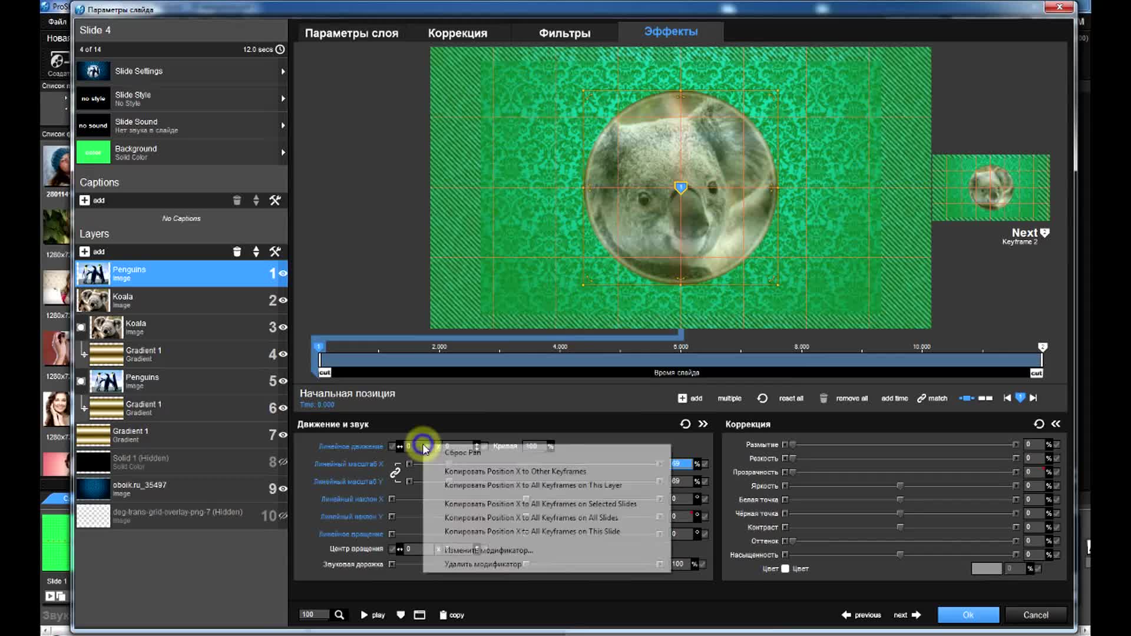Click the slide duration clock icon
The image size is (1131, 636).
[280, 49]
